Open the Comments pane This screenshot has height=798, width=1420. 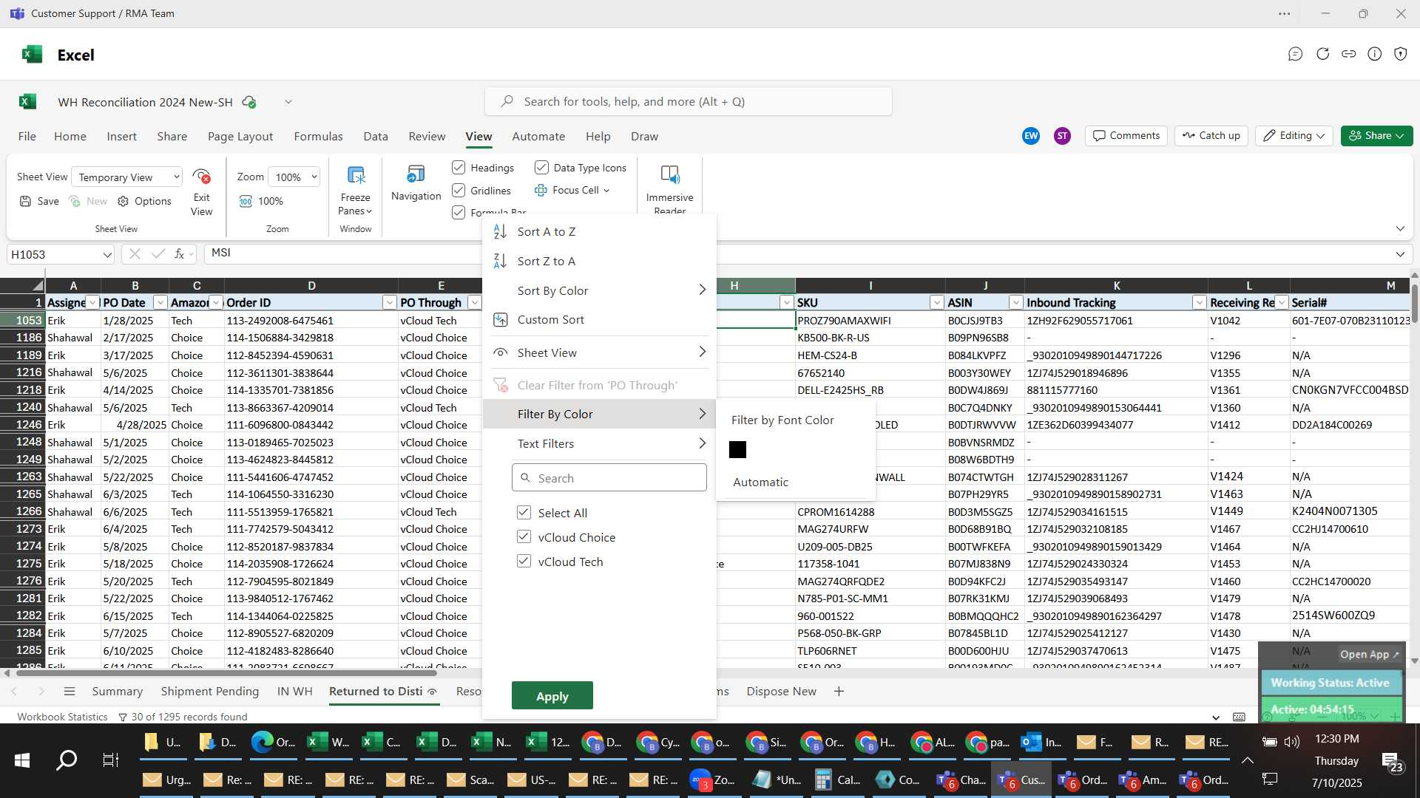coord(1126,135)
